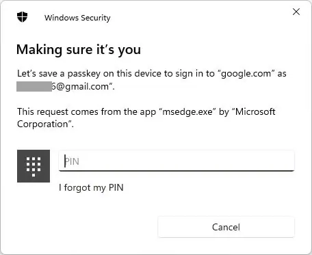Click the word "Microsoft" in the request line
312x255 pixels.
coord(255,111)
